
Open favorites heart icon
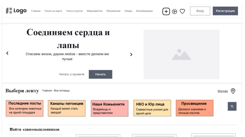[x=182, y=11]
